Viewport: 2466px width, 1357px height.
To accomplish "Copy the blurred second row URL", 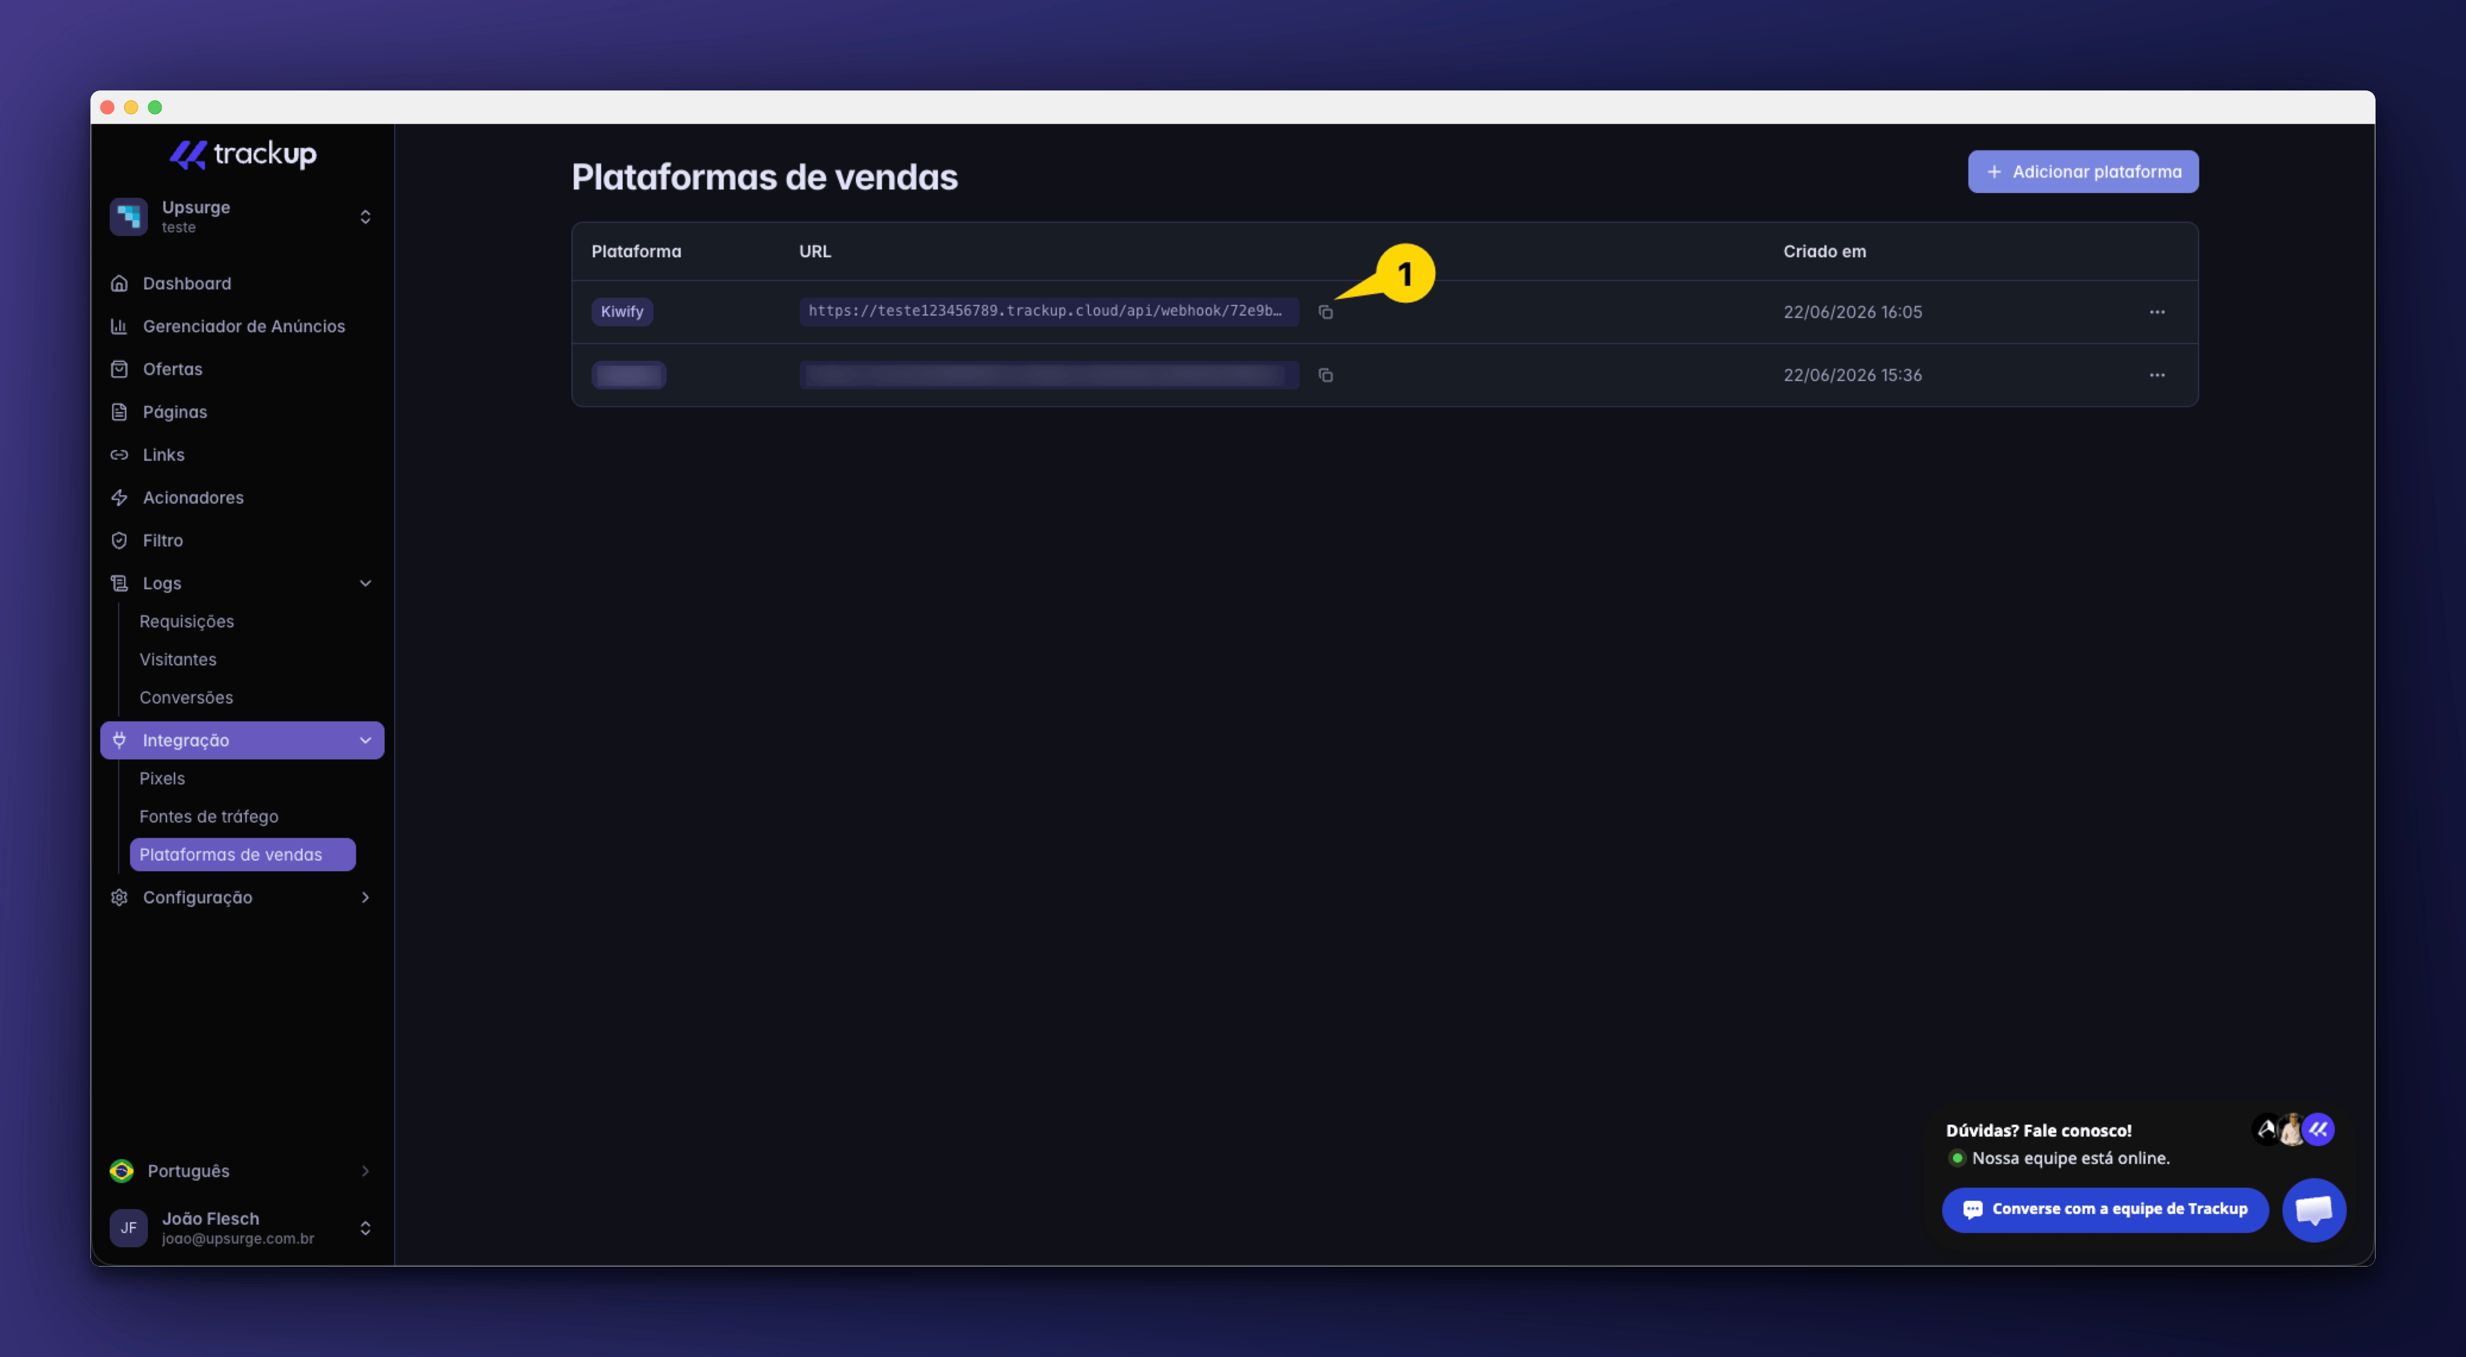I will (x=1325, y=375).
